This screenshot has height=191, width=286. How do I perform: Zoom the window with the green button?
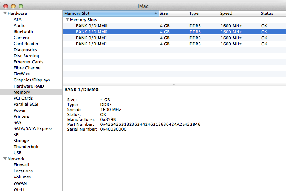tap(21, 6)
